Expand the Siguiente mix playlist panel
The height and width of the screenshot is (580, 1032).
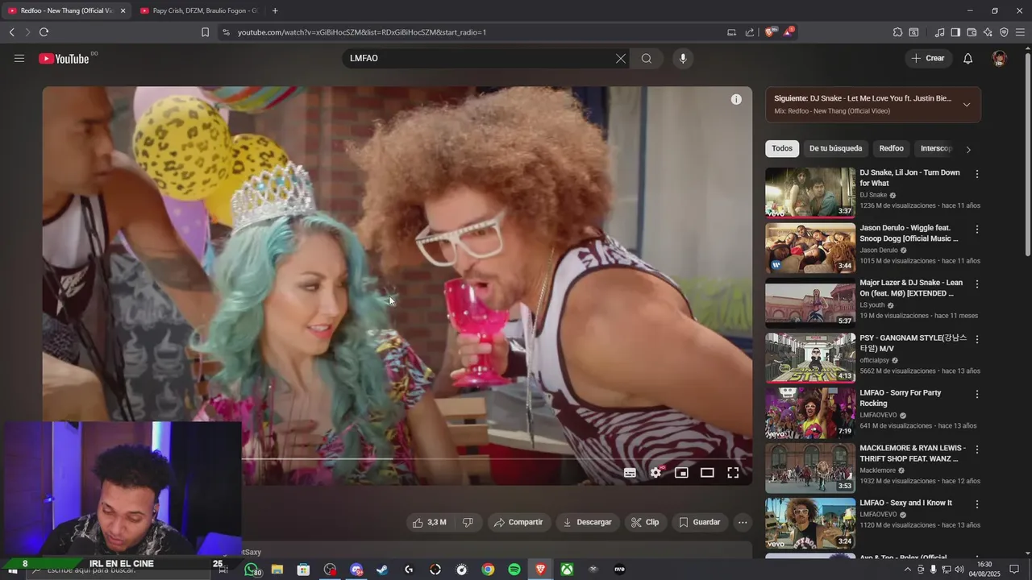coord(967,105)
